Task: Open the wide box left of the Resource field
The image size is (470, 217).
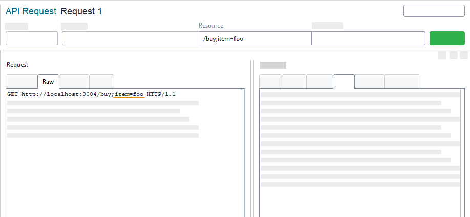Action: [130, 39]
